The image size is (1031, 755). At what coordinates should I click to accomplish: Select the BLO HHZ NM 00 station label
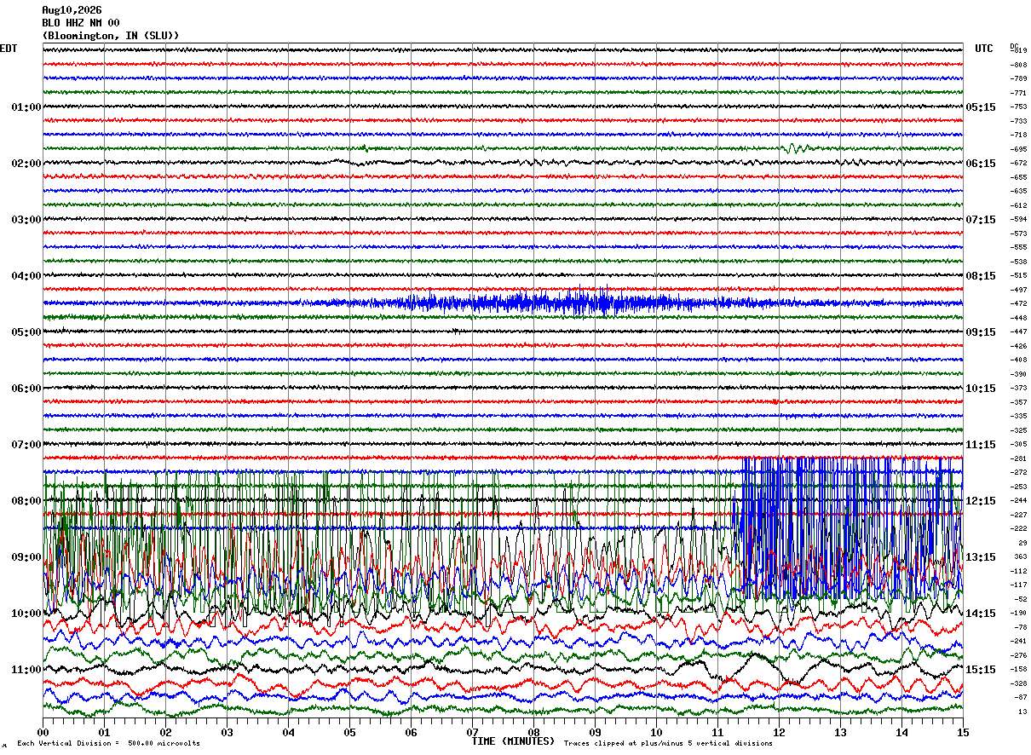[81, 23]
